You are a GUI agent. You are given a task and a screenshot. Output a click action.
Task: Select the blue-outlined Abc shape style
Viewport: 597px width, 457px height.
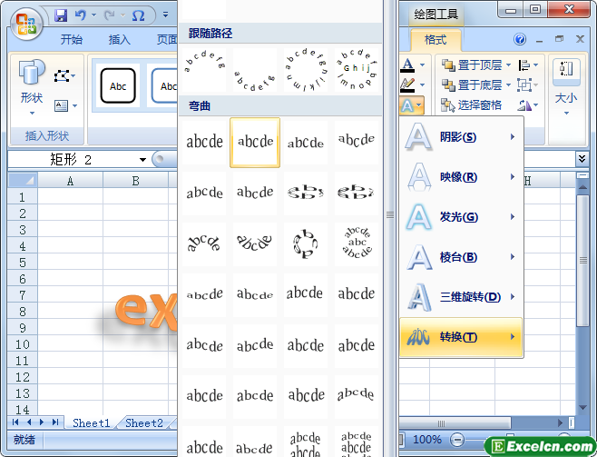tap(164, 86)
